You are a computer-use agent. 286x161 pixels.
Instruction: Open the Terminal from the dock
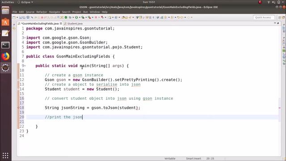click(x=5, y=45)
